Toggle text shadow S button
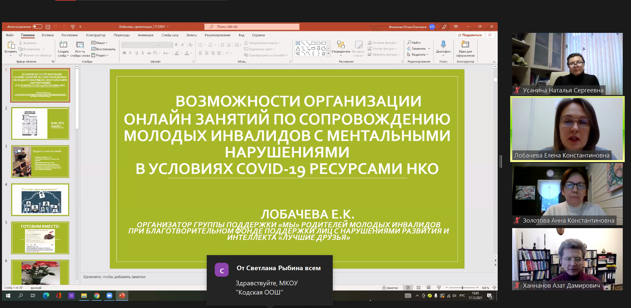Viewport: 631px width, 308px height. [143, 53]
